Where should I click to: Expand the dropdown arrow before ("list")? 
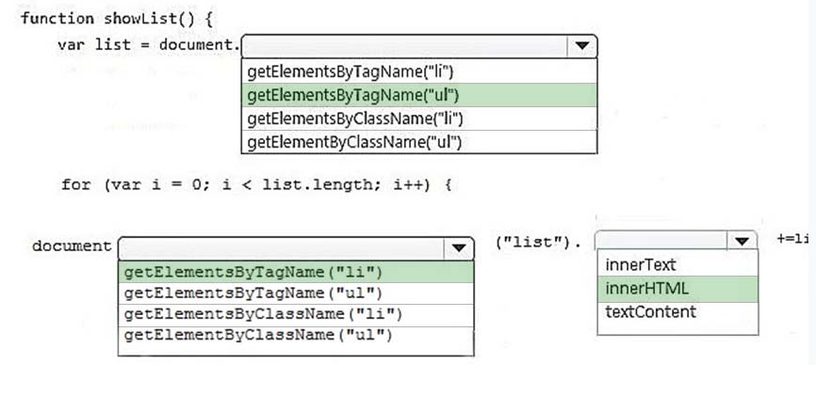(x=459, y=247)
